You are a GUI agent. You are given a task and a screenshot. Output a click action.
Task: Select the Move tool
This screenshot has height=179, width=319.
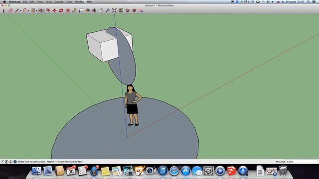(x=54, y=10)
